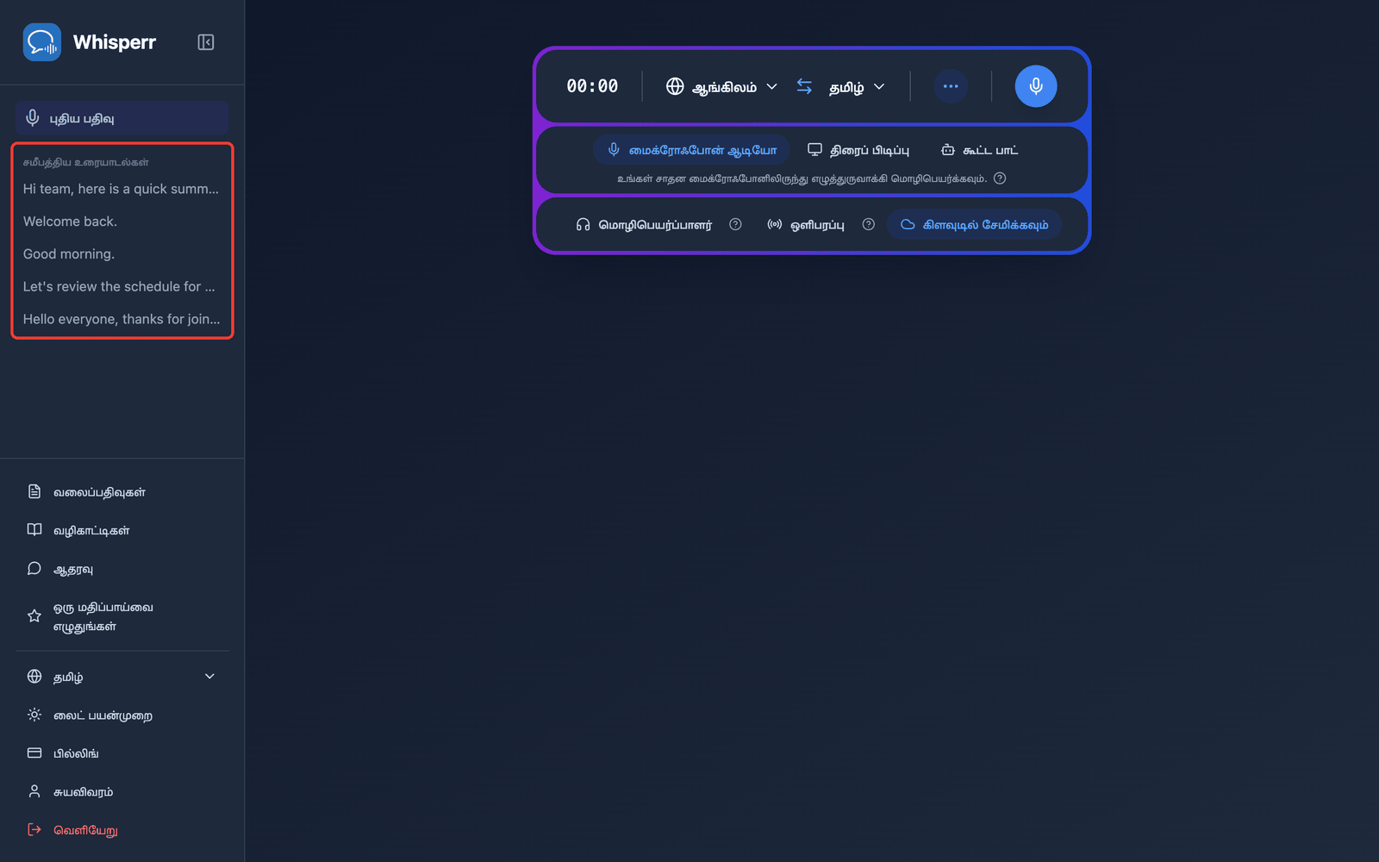Open conversation 'Let's review the schedule for ...'
Image resolution: width=1379 pixels, height=862 pixels.
click(122, 286)
